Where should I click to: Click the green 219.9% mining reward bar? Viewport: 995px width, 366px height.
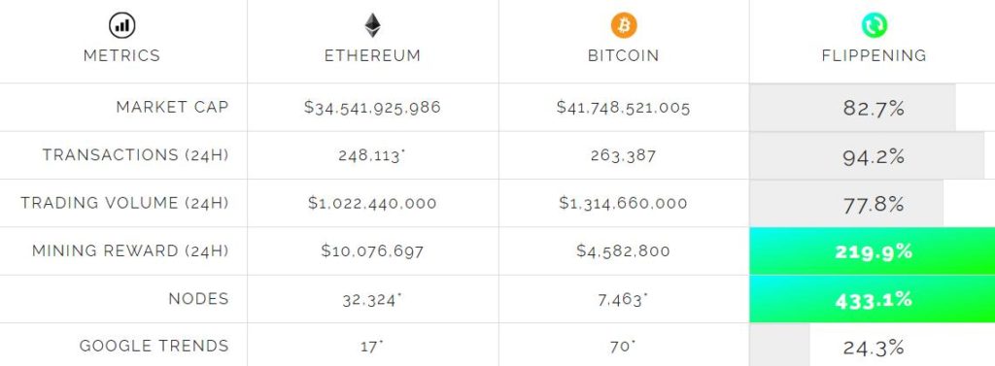[873, 251]
